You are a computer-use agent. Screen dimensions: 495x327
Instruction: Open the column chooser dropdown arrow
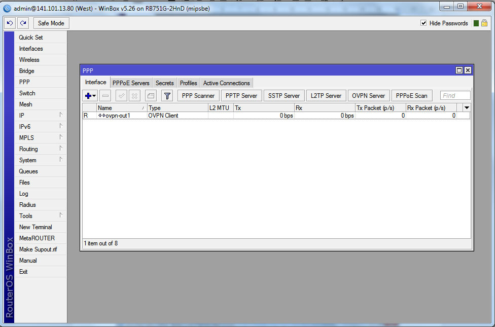(467, 107)
